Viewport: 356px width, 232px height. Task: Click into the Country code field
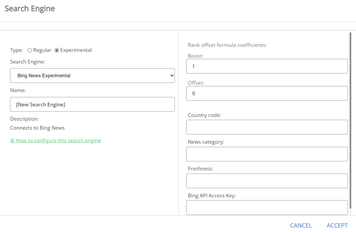[x=267, y=127]
